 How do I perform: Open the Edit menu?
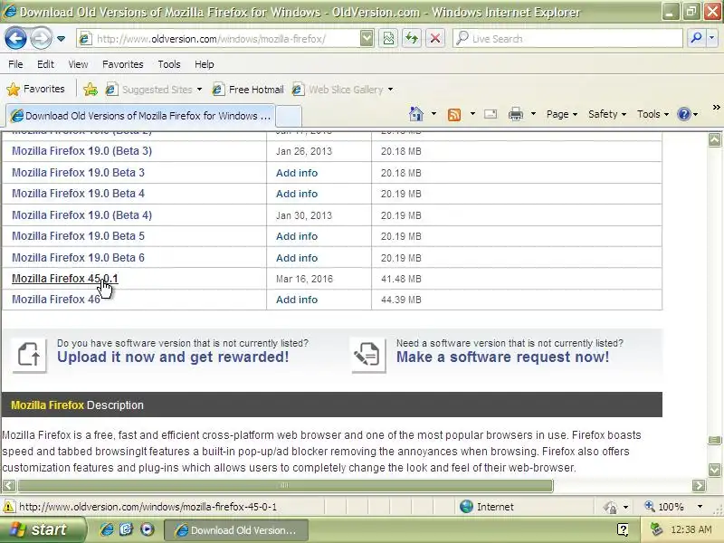[45, 64]
